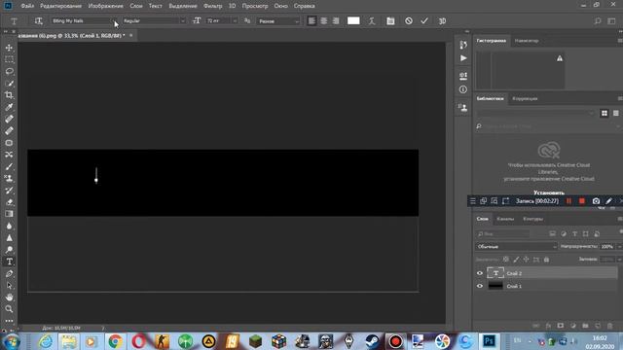This screenshot has height=350, width=623.
Task: Open the blend mode Обычные dropdown
Action: 516,246
